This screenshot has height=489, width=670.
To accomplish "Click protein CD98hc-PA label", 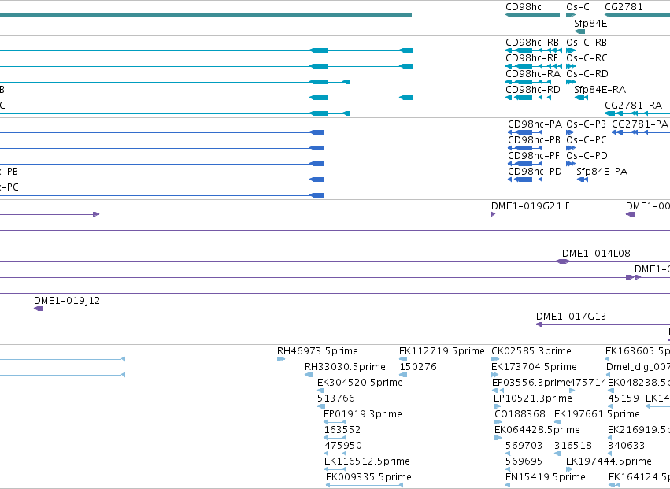I will (535, 124).
